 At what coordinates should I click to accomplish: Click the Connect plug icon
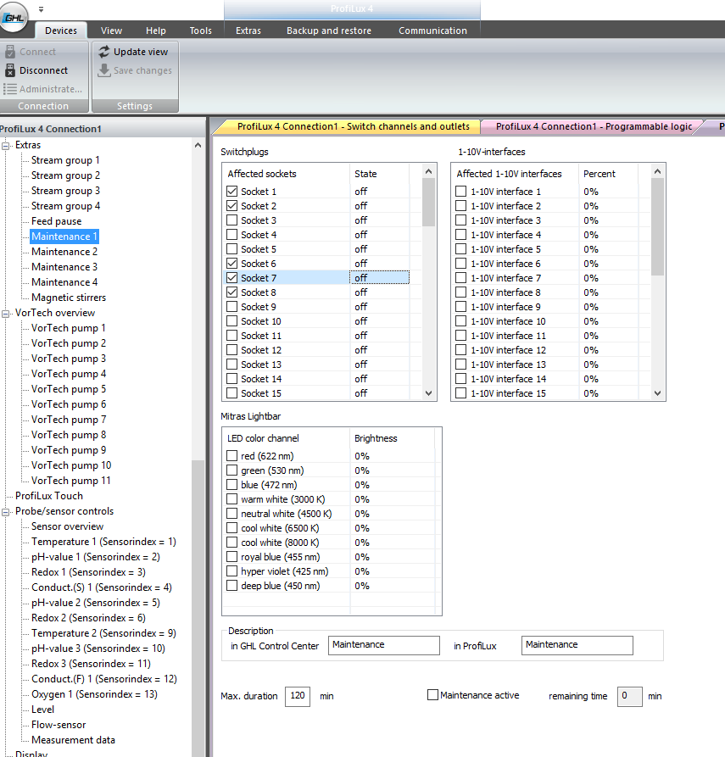coord(10,52)
